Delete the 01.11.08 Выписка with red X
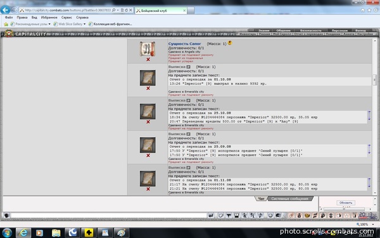 (x=148, y=189)
